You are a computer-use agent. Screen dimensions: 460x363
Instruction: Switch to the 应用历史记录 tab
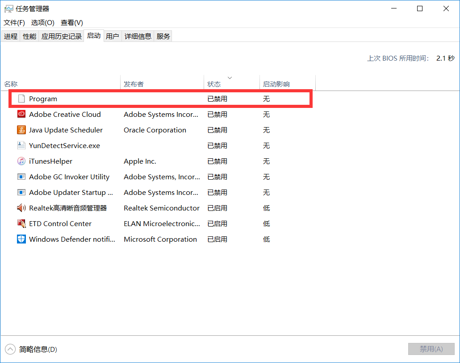coord(61,36)
